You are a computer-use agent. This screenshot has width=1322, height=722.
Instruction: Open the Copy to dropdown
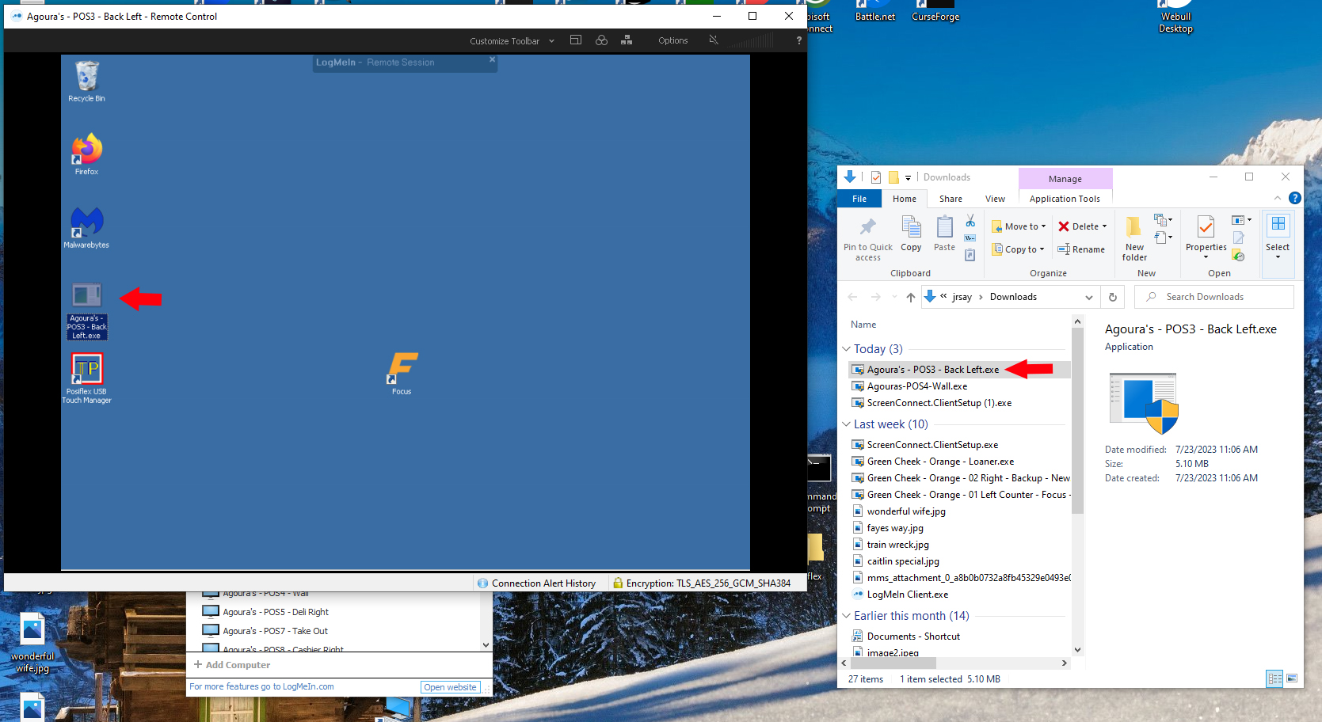point(1019,249)
